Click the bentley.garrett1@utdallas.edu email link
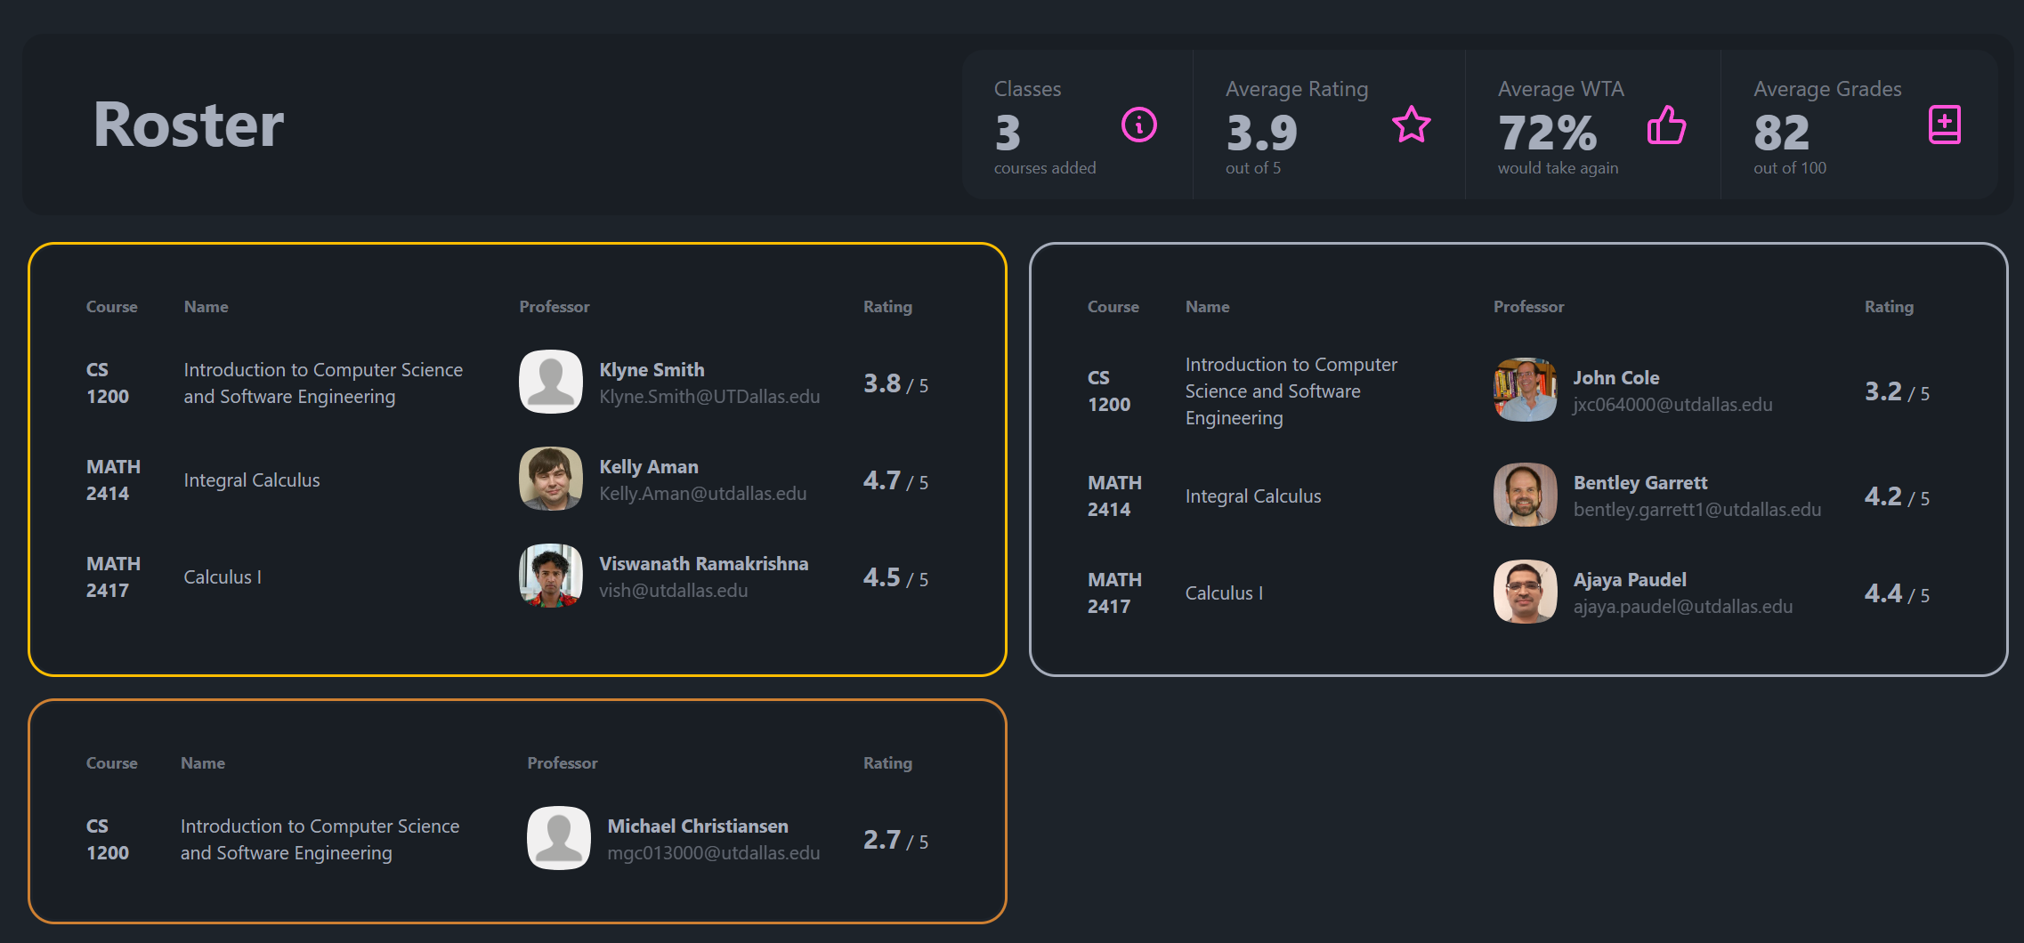 (x=1696, y=510)
